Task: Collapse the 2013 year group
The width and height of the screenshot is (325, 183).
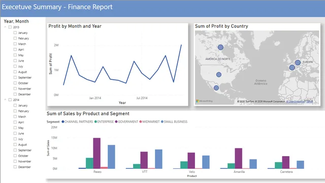Action: tap(5, 27)
